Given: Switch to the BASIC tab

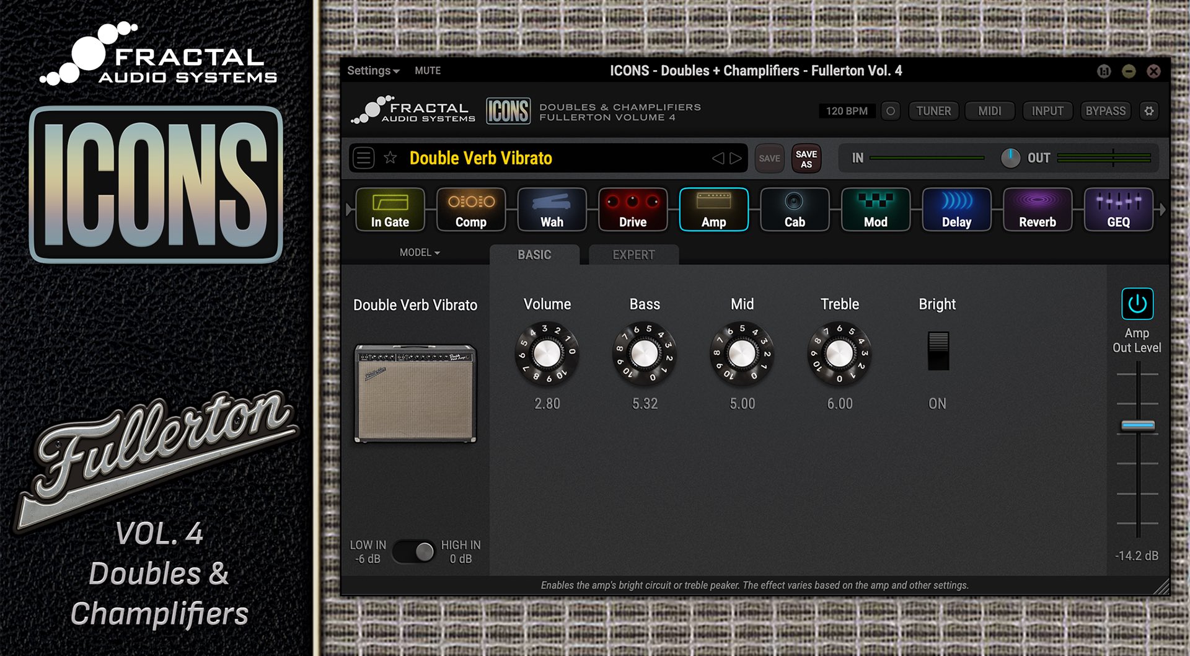Looking at the screenshot, I should click(534, 255).
